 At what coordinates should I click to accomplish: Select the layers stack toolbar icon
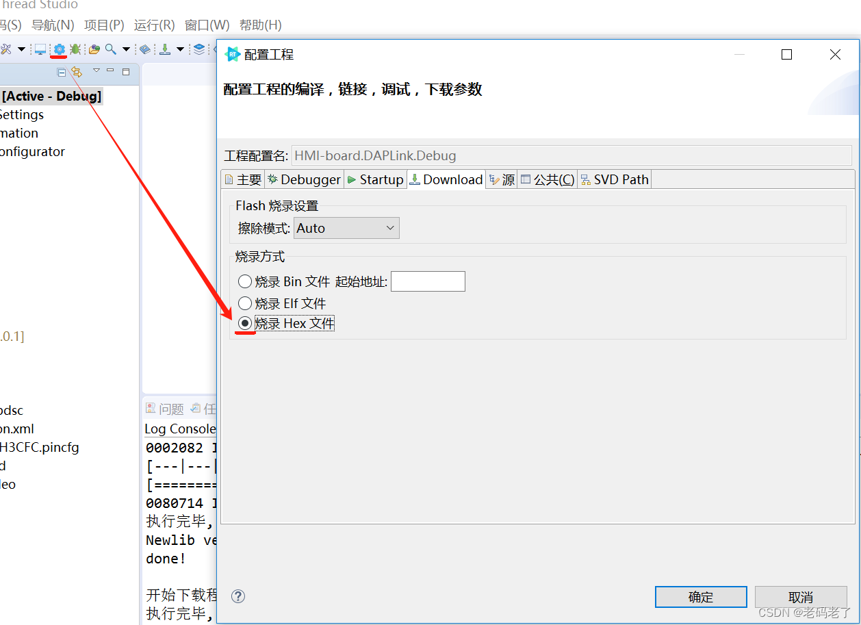198,49
